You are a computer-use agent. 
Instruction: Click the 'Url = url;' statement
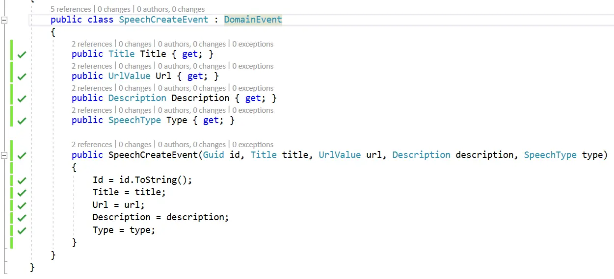tap(119, 205)
